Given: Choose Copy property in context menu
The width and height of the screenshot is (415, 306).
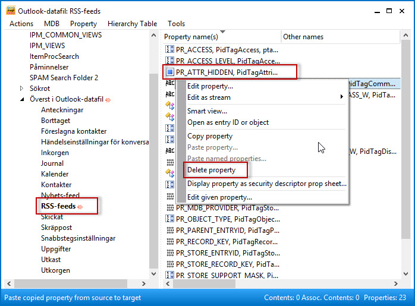Looking at the screenshot, I should [x=210, y=136].
